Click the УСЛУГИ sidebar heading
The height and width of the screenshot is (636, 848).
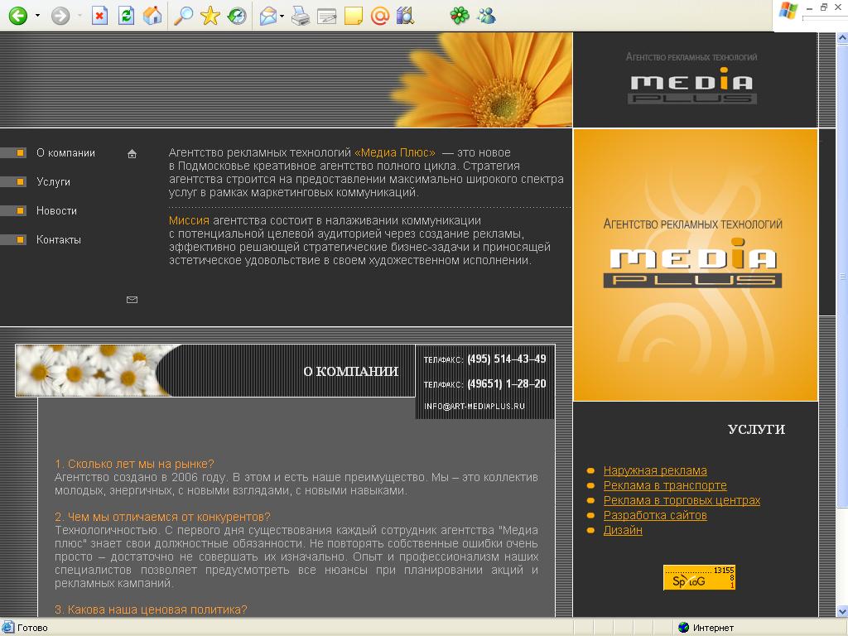coord(756,430)
